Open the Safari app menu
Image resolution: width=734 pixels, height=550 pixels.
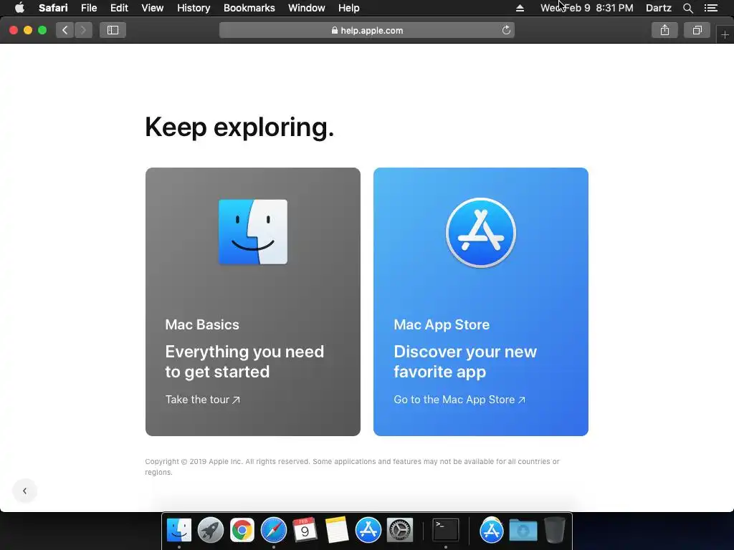(x=53, y=8)
